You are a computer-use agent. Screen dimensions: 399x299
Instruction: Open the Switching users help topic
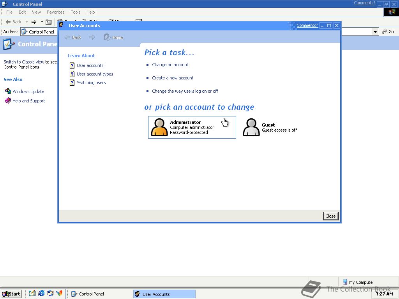[x=88, y=83]
